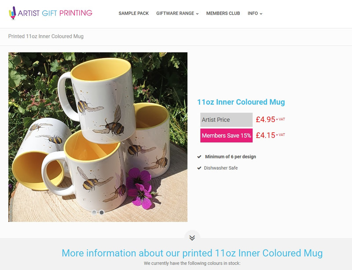Image resolution: width=352 pixels, height=270 pixels.
Task: Open the Sample Pack menu item
Action: 134,13
